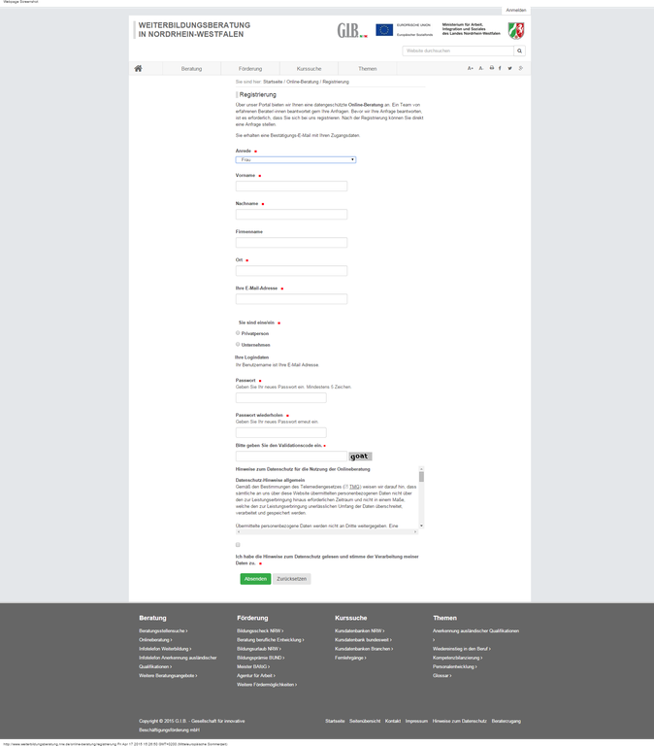Open footer link Fernlehrgänge

point(350,658)
